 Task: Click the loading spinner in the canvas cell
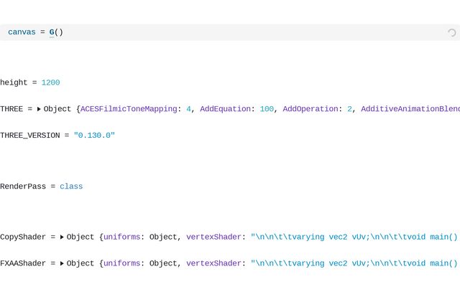[451, 32]
